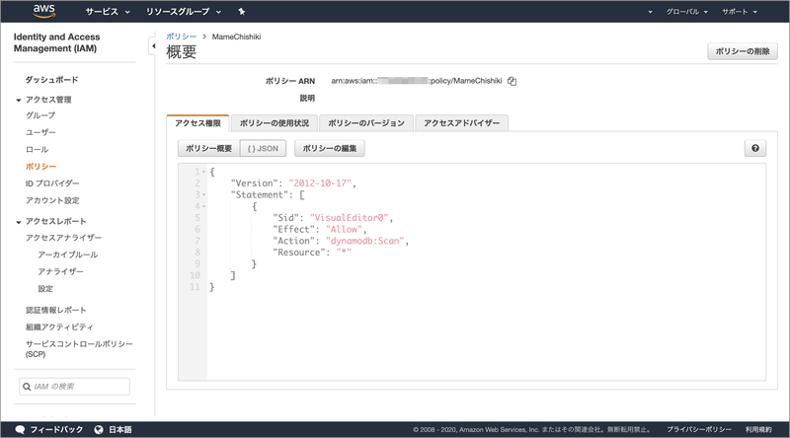Image resolution: width=790 pixels, height=438 pixels.
Task: Focus the IAM の検索 search field
Action: [75, 387]
